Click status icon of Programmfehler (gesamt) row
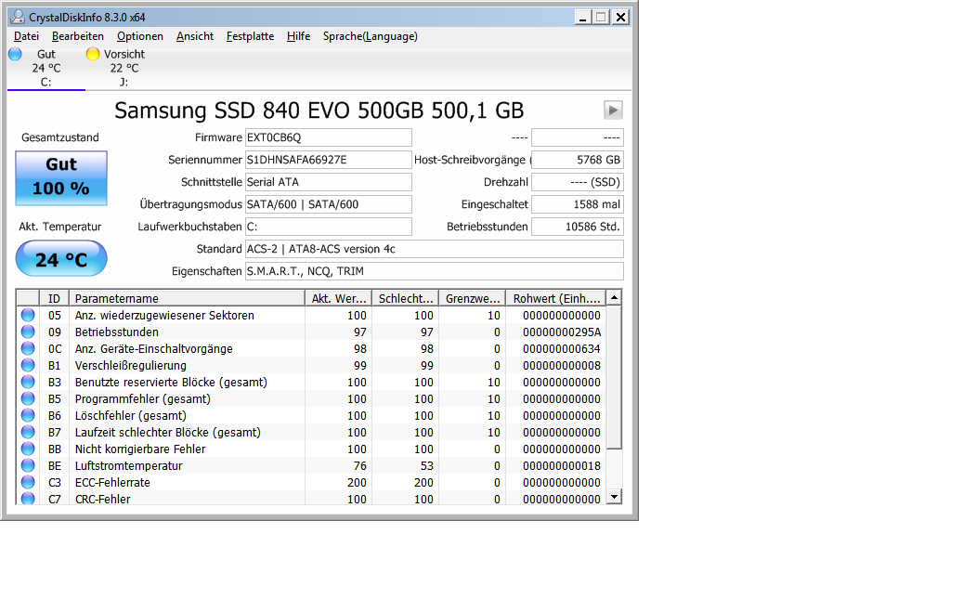This screenshot has height=612, width=976. [28, 398]
